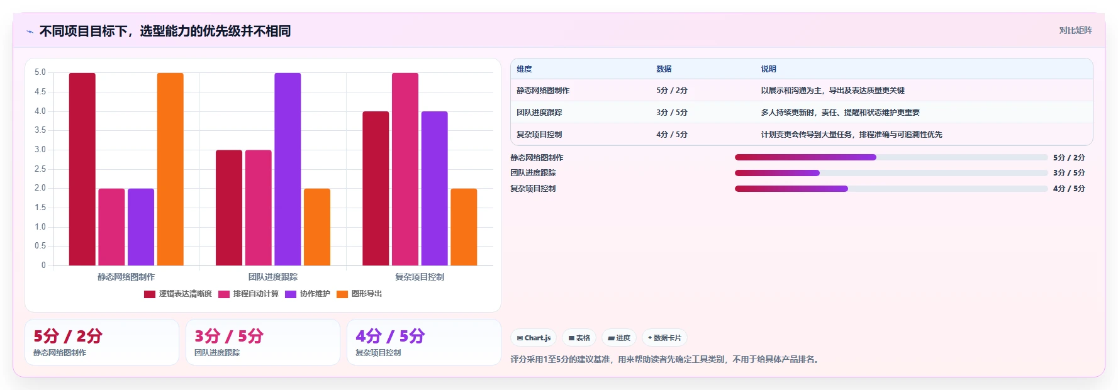The width and height of the screenshot is (1118, 390).
Task: Click the 5分 / 2分 value beside the progress bar
Action: coord(1069,158)
